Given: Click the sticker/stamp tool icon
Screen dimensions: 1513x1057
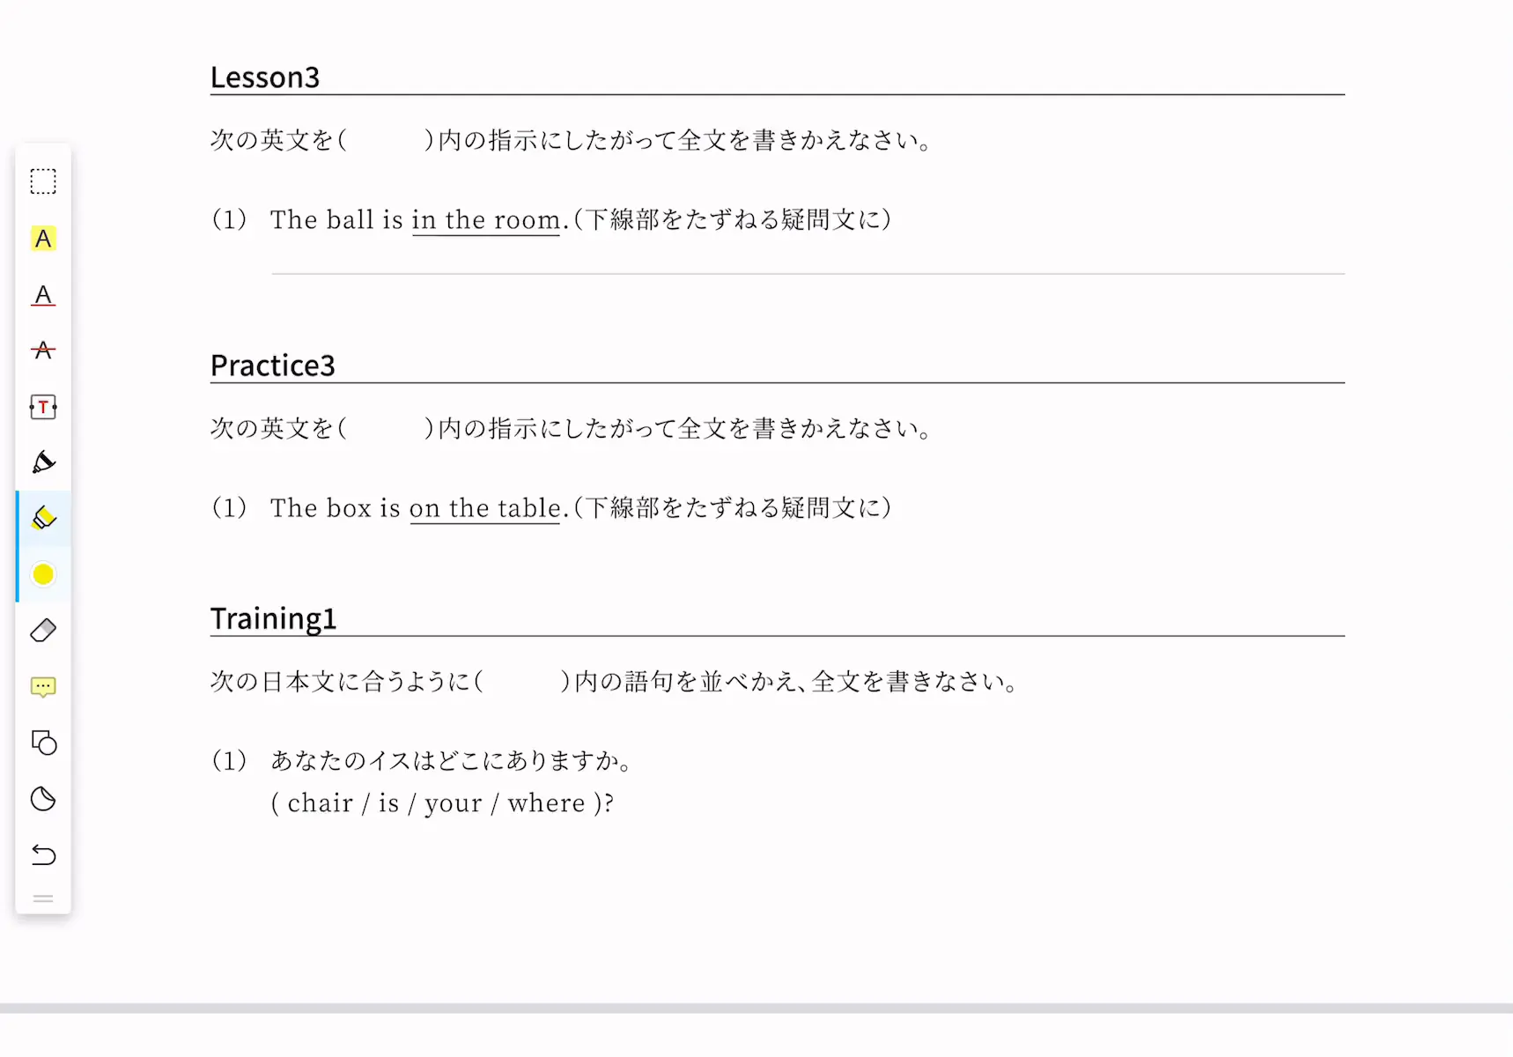Looking at the screenshot, I should [x=43, y=799].
